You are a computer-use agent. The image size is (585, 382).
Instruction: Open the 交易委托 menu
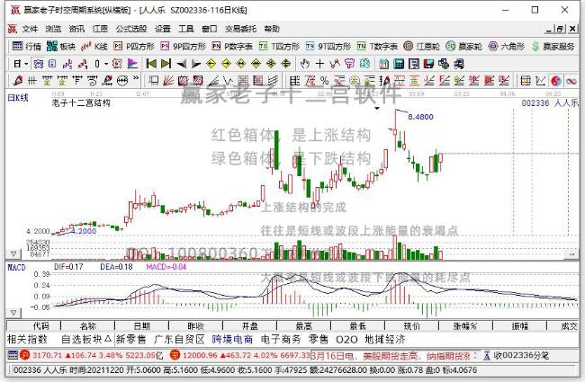[x=240, y=29]
